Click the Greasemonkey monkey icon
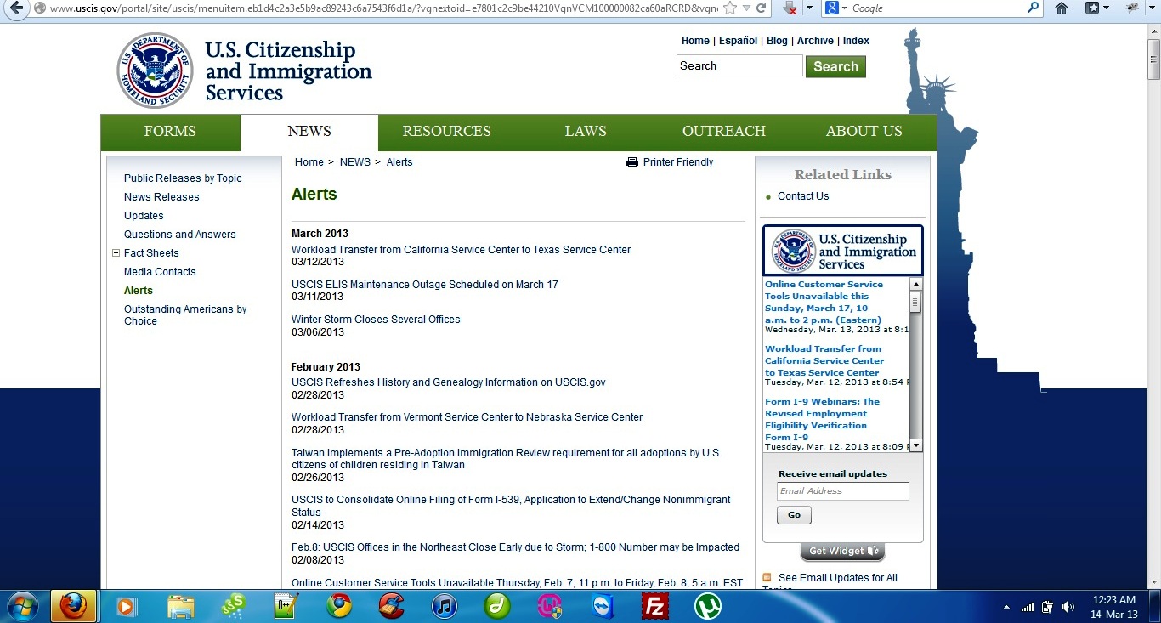This screenshot has width=1161, height=623. (x=1131, y=8)
